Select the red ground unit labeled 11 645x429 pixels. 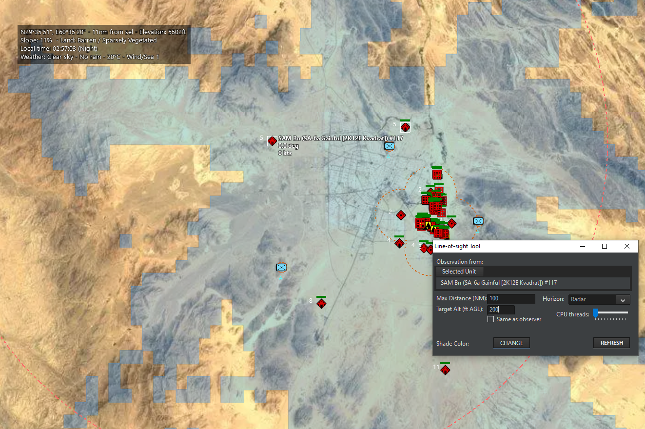[x=445, y=370]
